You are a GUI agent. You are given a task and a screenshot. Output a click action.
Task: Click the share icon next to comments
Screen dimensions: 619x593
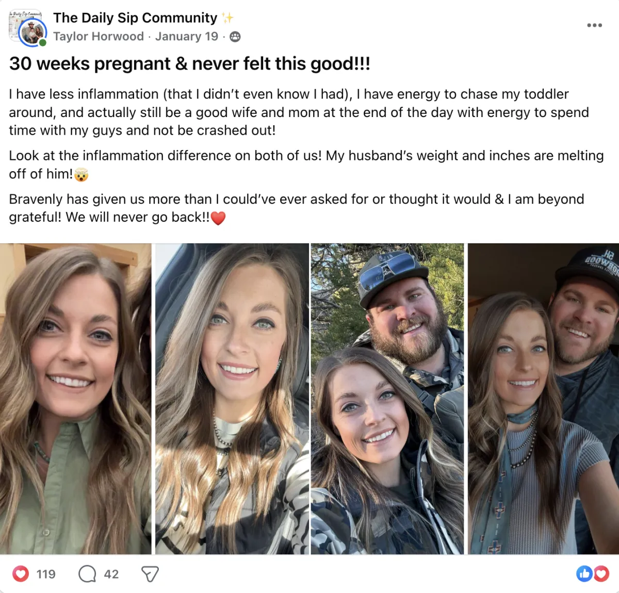150,574
